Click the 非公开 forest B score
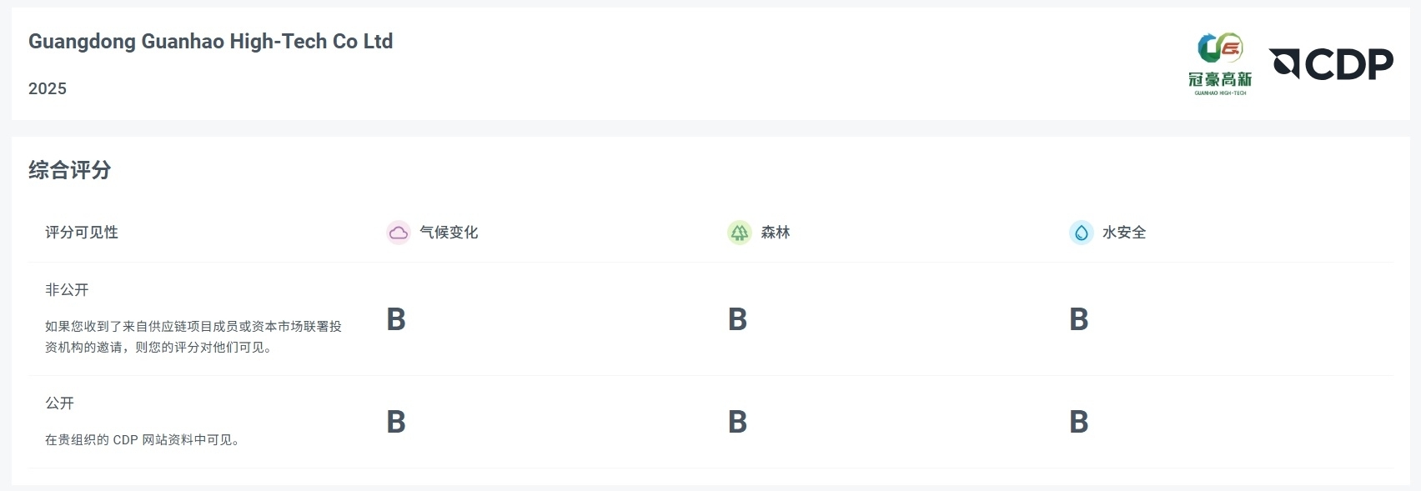The height and width of the screenshot is (491, 1421). point(737,319)
